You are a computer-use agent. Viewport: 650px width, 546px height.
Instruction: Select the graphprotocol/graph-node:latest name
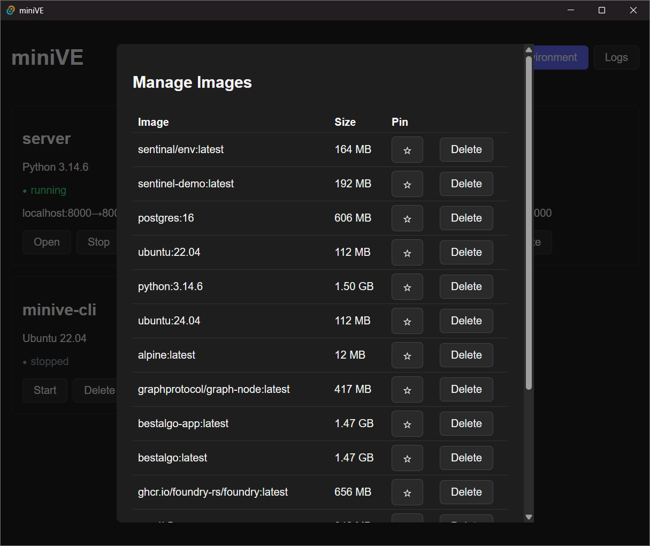click(214, 389)
